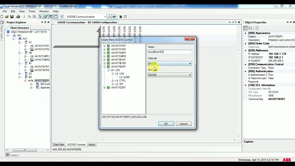Click the Output panel icon at bottom left
The width and height of the screenshot is (295, 166).
(x=7, y=155)
